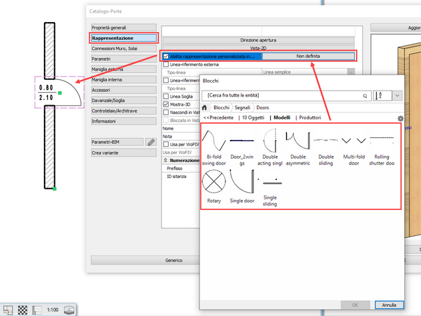The height and width of the screenshot is (316, 421).
Task: Pick the Double acting single door symbol
Action: (x=270, y=147)
